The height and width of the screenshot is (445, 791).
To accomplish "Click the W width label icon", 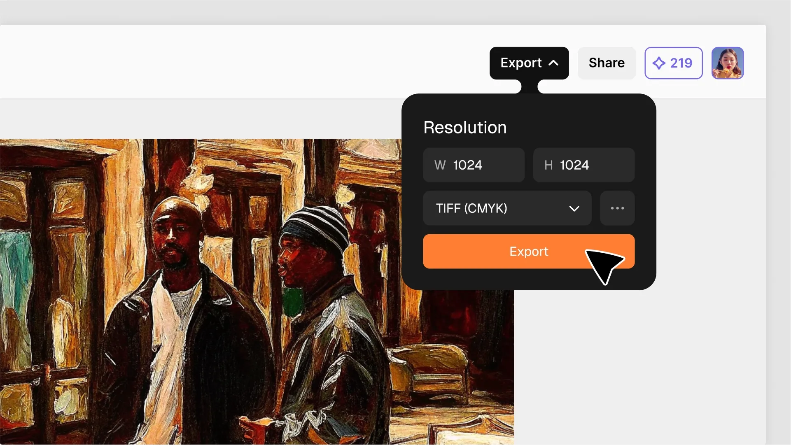I will 440,165.
